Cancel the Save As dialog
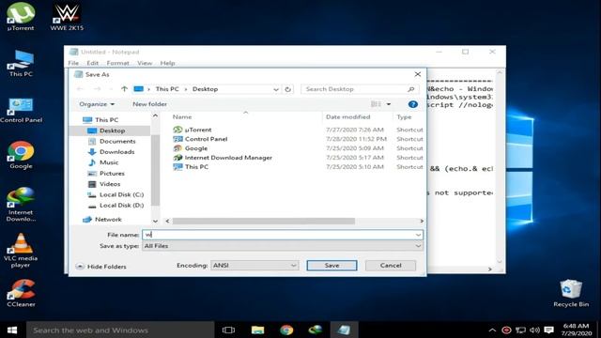This screenshot has height=338, width=601. click(x=391, y=265)
